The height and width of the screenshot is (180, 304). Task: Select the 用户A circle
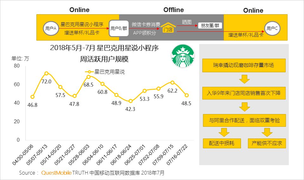51,28
